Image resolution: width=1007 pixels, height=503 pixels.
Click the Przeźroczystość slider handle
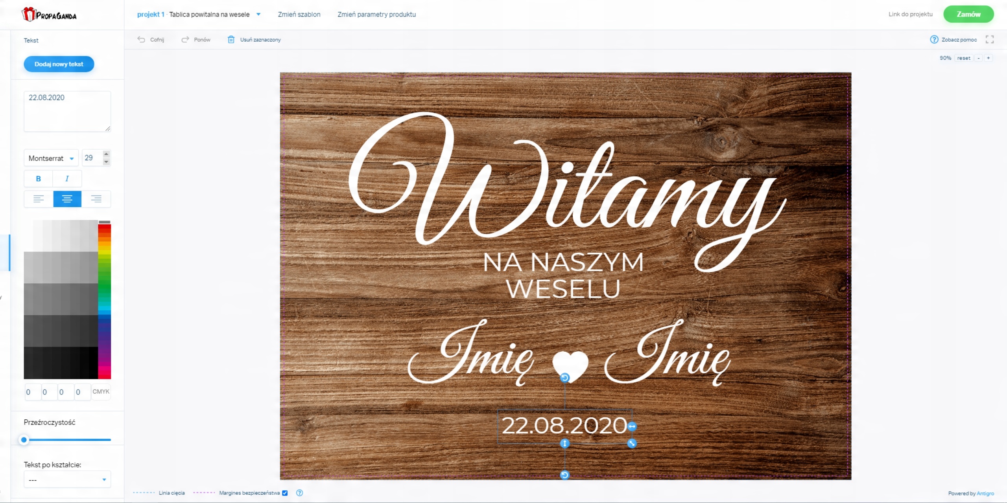(x=24, y=440)
